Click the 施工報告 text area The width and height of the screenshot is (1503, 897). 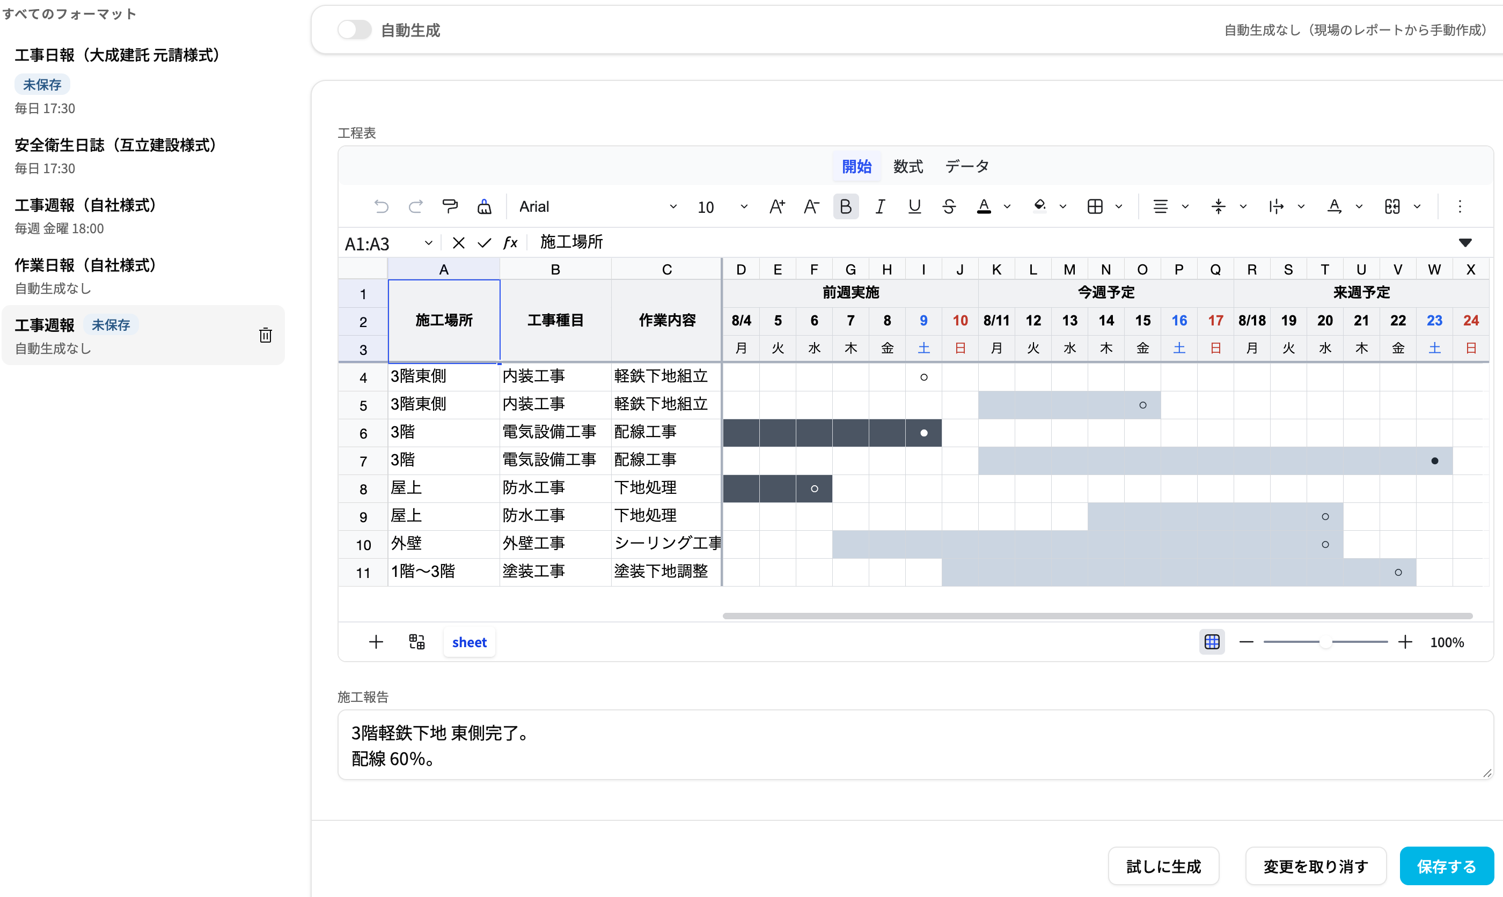[915, 745]
